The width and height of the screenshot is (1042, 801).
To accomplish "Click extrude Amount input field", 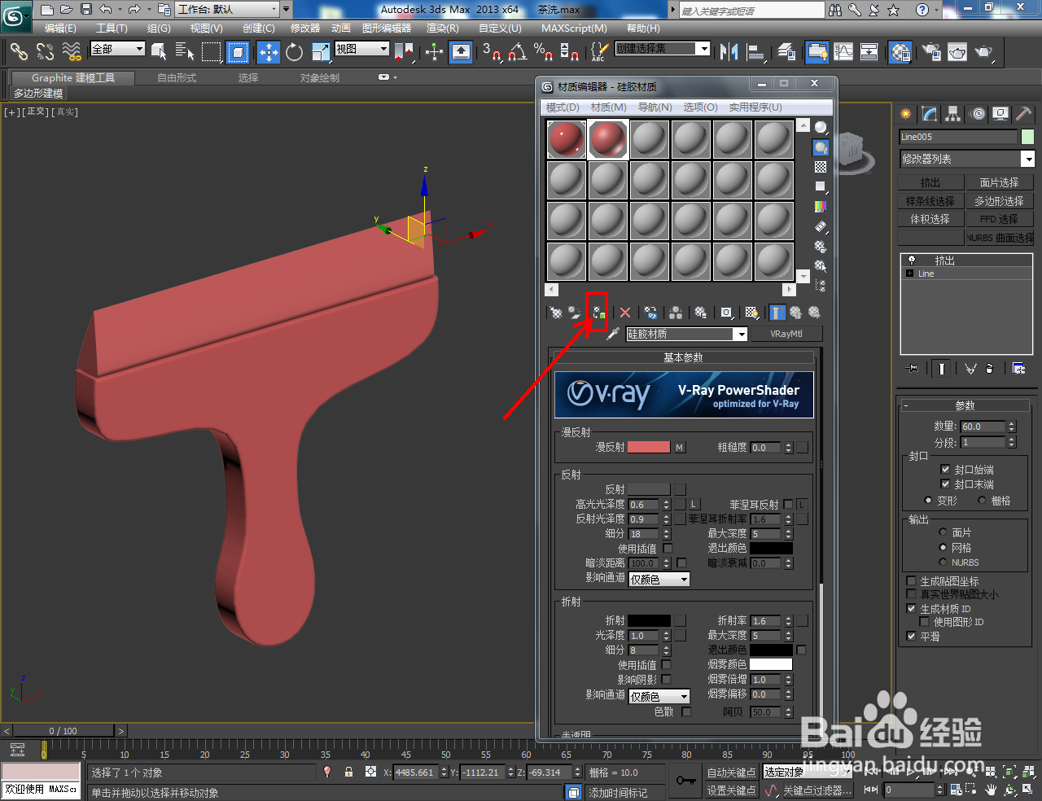I will point(983,427).
